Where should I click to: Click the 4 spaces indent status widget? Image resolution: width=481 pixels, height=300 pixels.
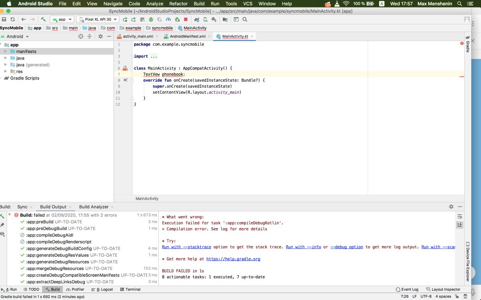click(x=443, y=296)
